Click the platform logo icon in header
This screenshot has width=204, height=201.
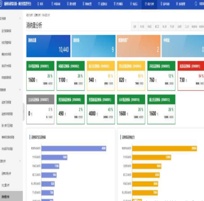pyautogui.click(x=2, y=4)
